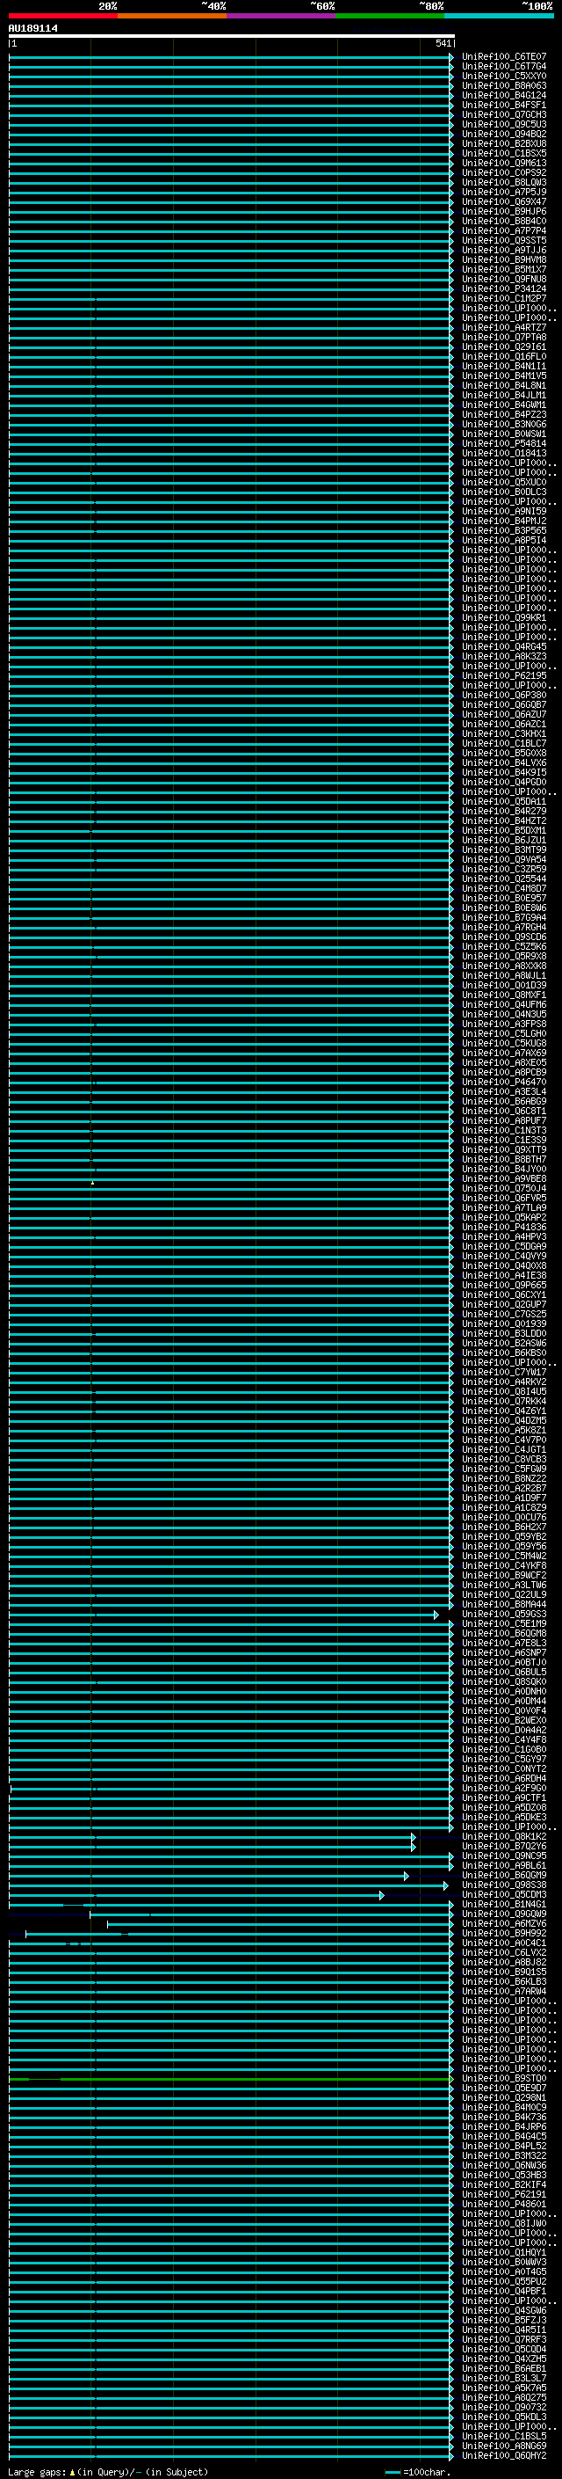Click the =100char. scale legend
Screen dimensions: 562x2479
coord(418,2471)
